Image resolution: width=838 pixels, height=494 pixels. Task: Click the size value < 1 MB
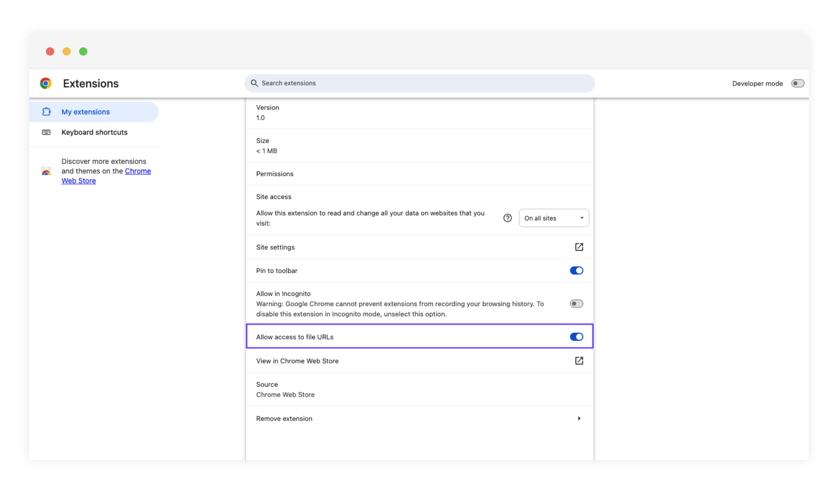tap(267, 151)
